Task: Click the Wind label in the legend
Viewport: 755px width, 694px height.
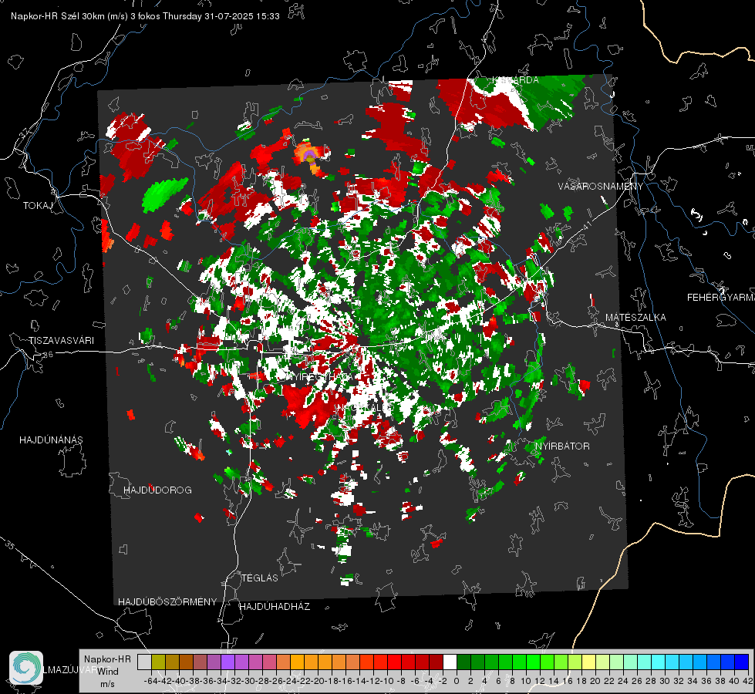Action: 108,671
